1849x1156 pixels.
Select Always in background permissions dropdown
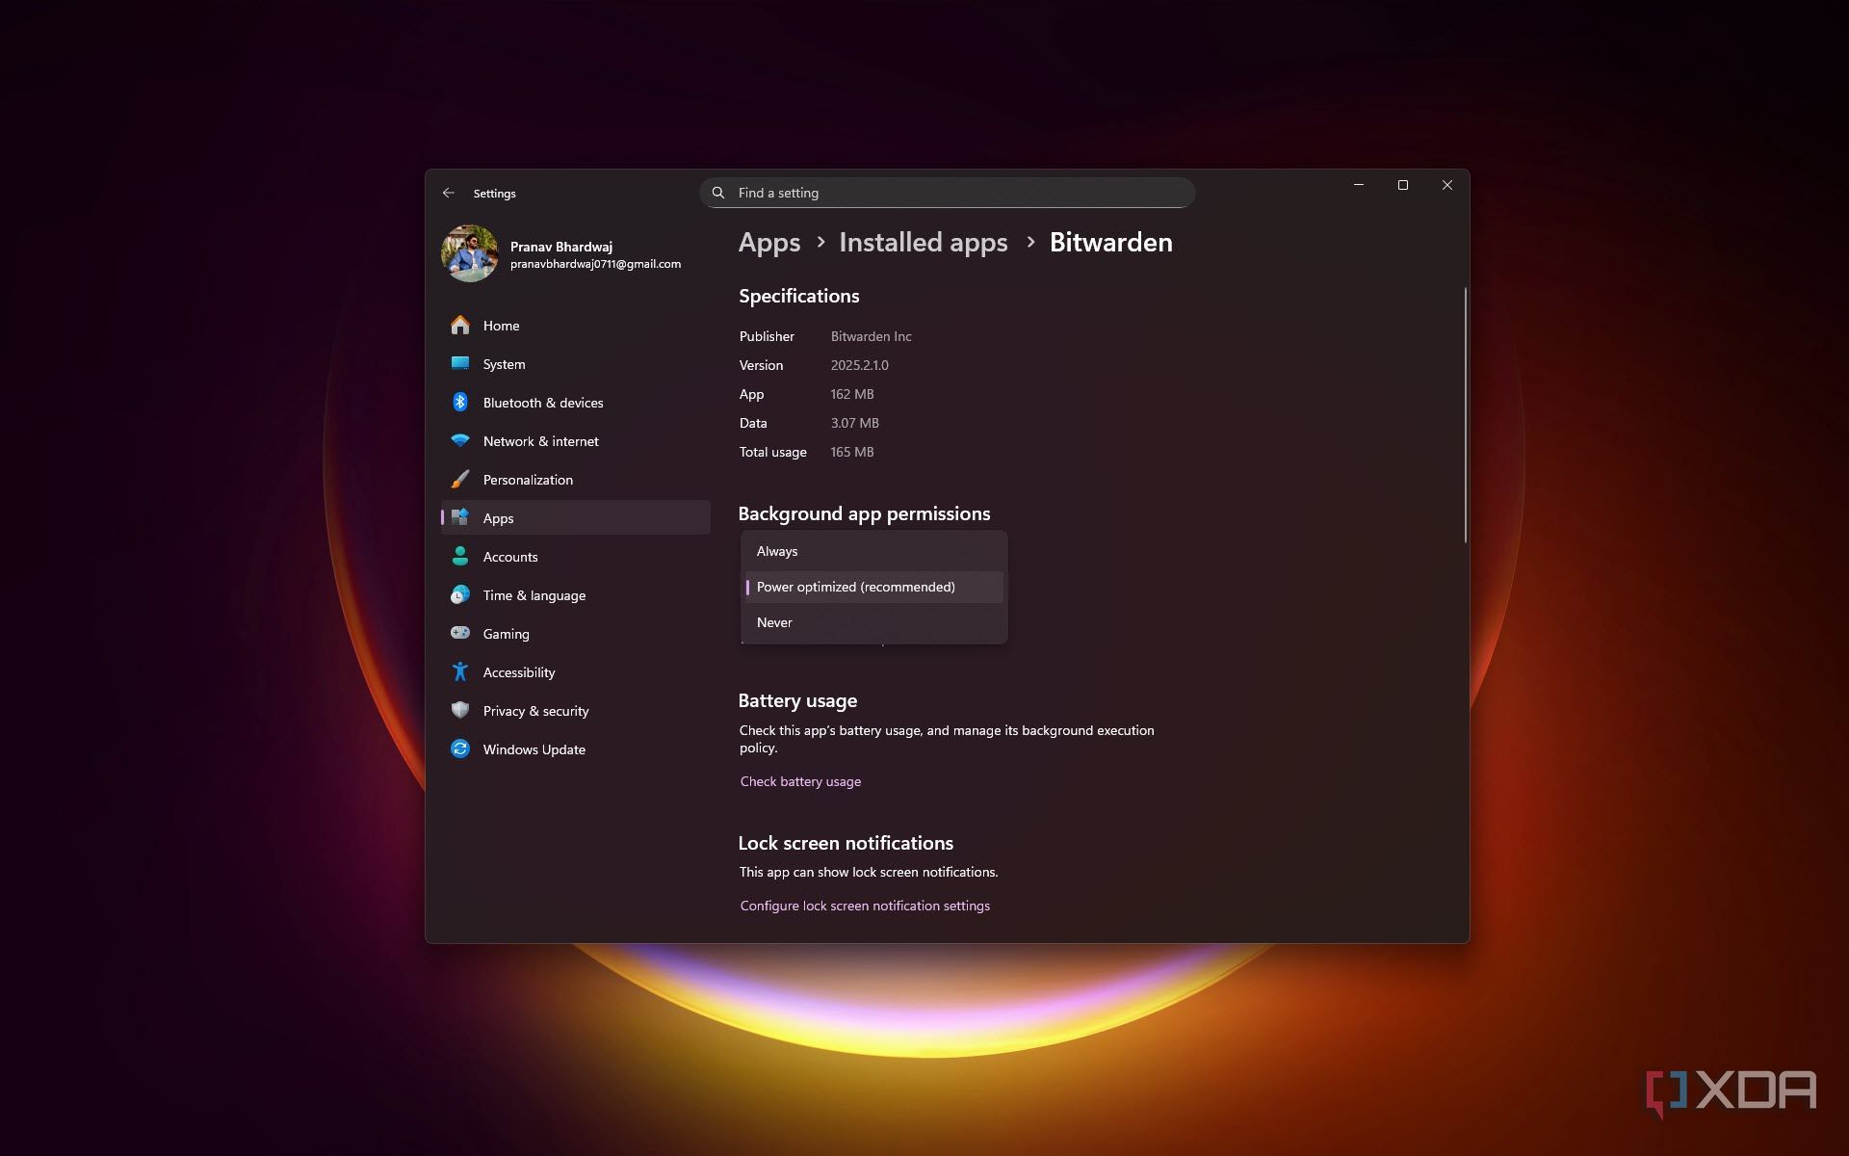point(874,551)
